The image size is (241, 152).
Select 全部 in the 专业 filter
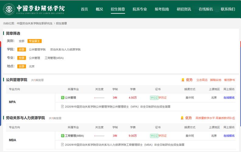coord(22,58)
